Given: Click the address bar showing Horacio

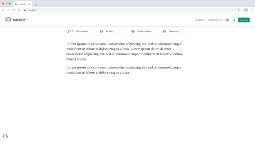Looking at the screenshot, I should (132, 10).
